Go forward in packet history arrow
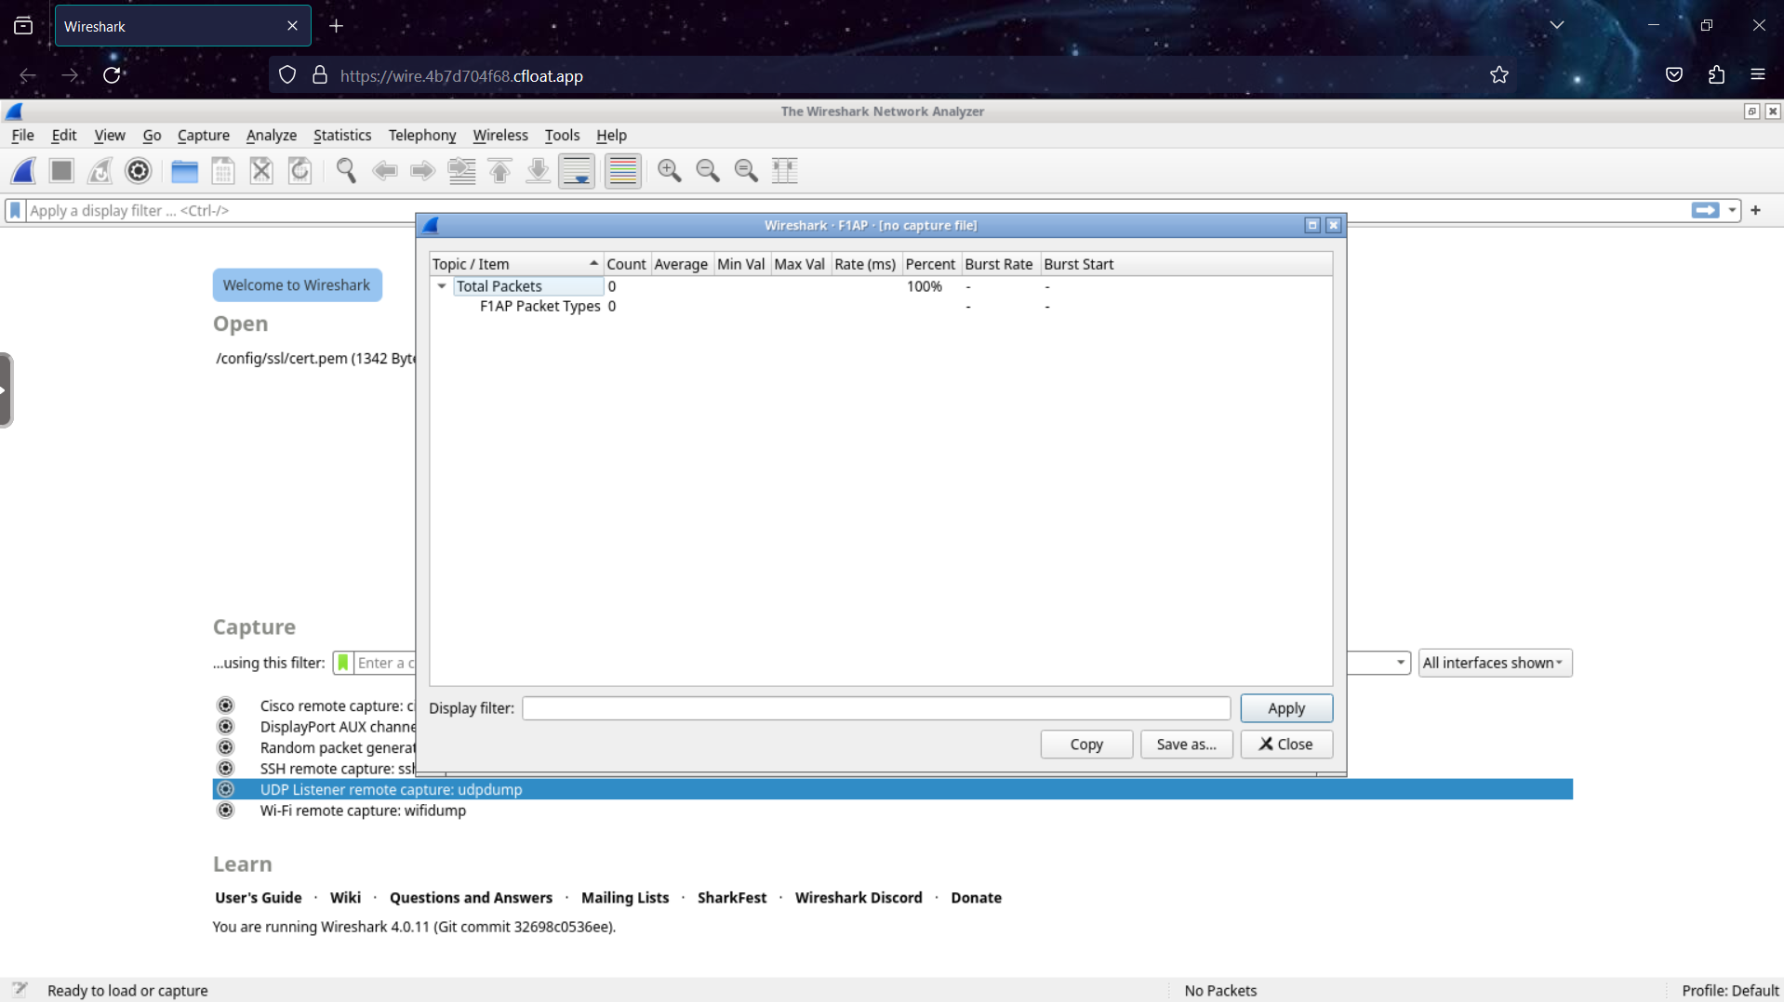 point(422,171)
